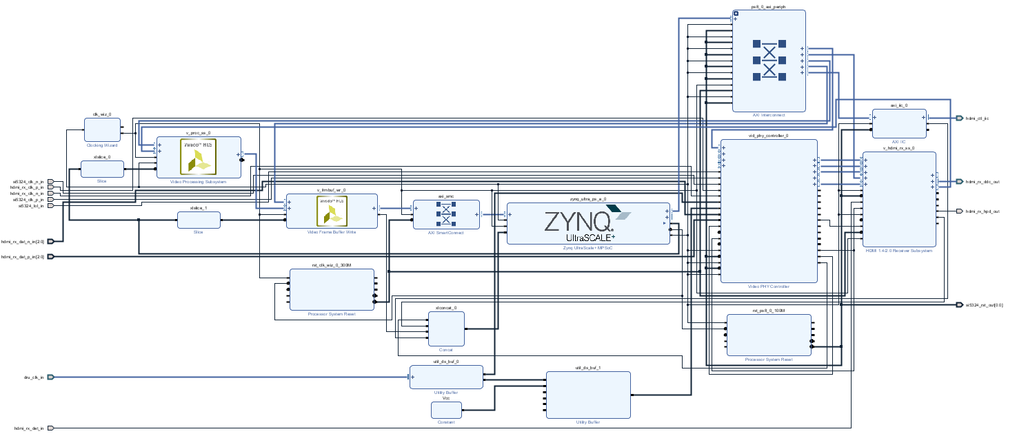Click the 'HDMI 1.4/2.0 Receiver Subsystem' label
Screen dimensions: 1017x436
(899, 251)
